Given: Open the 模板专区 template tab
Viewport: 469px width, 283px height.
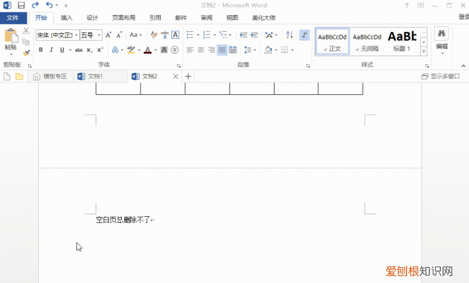Looking at the screenshot, I should (50, 76).
